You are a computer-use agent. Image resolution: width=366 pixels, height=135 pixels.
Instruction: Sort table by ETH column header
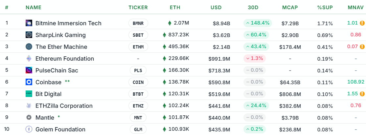pyautogui.click(x=175, y=7)
